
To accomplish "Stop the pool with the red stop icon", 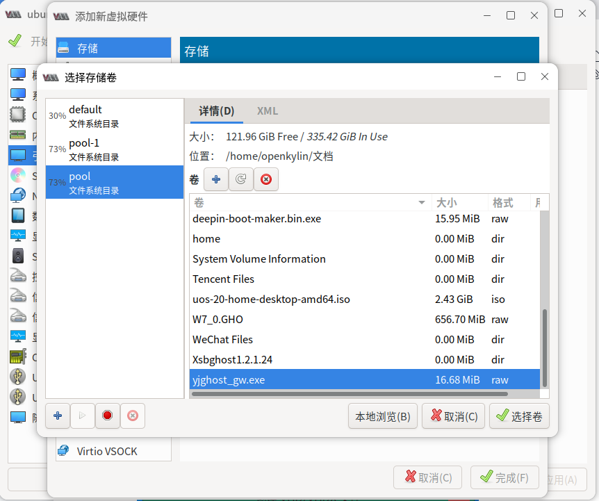I will 107,416.
